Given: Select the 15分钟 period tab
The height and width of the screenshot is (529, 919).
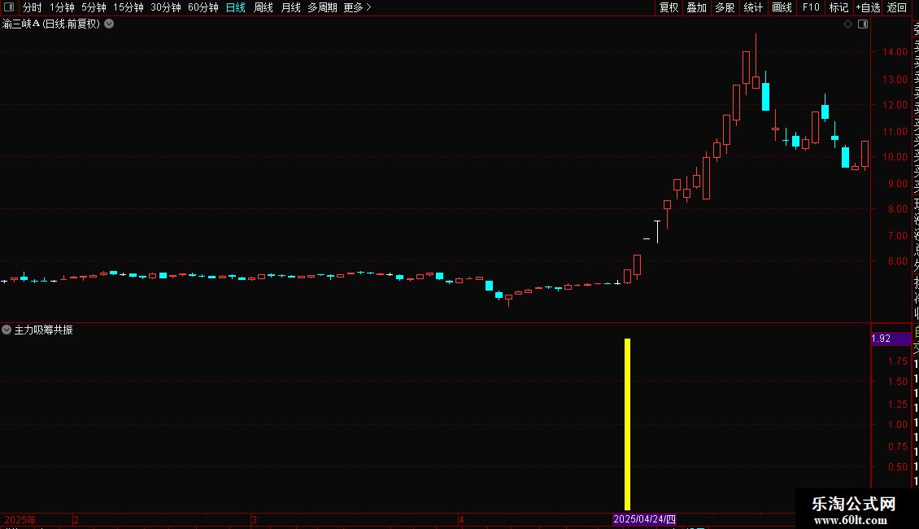Looking at the screenshot, I should coord(128,7).
